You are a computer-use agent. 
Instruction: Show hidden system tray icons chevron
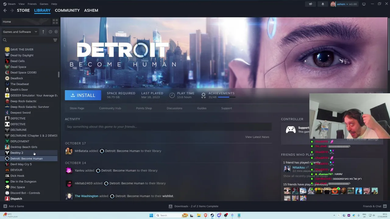(x=334, y=215)
